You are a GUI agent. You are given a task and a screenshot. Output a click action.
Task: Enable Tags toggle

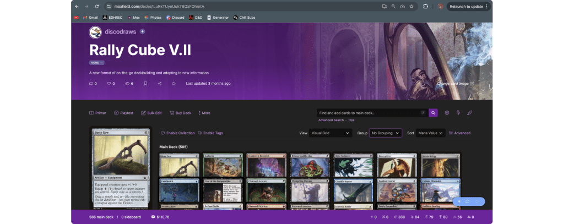coord(210,133)
